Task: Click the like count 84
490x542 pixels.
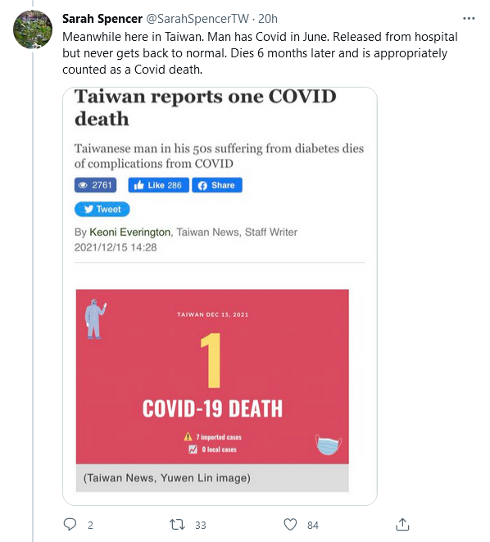Action: 313,526
